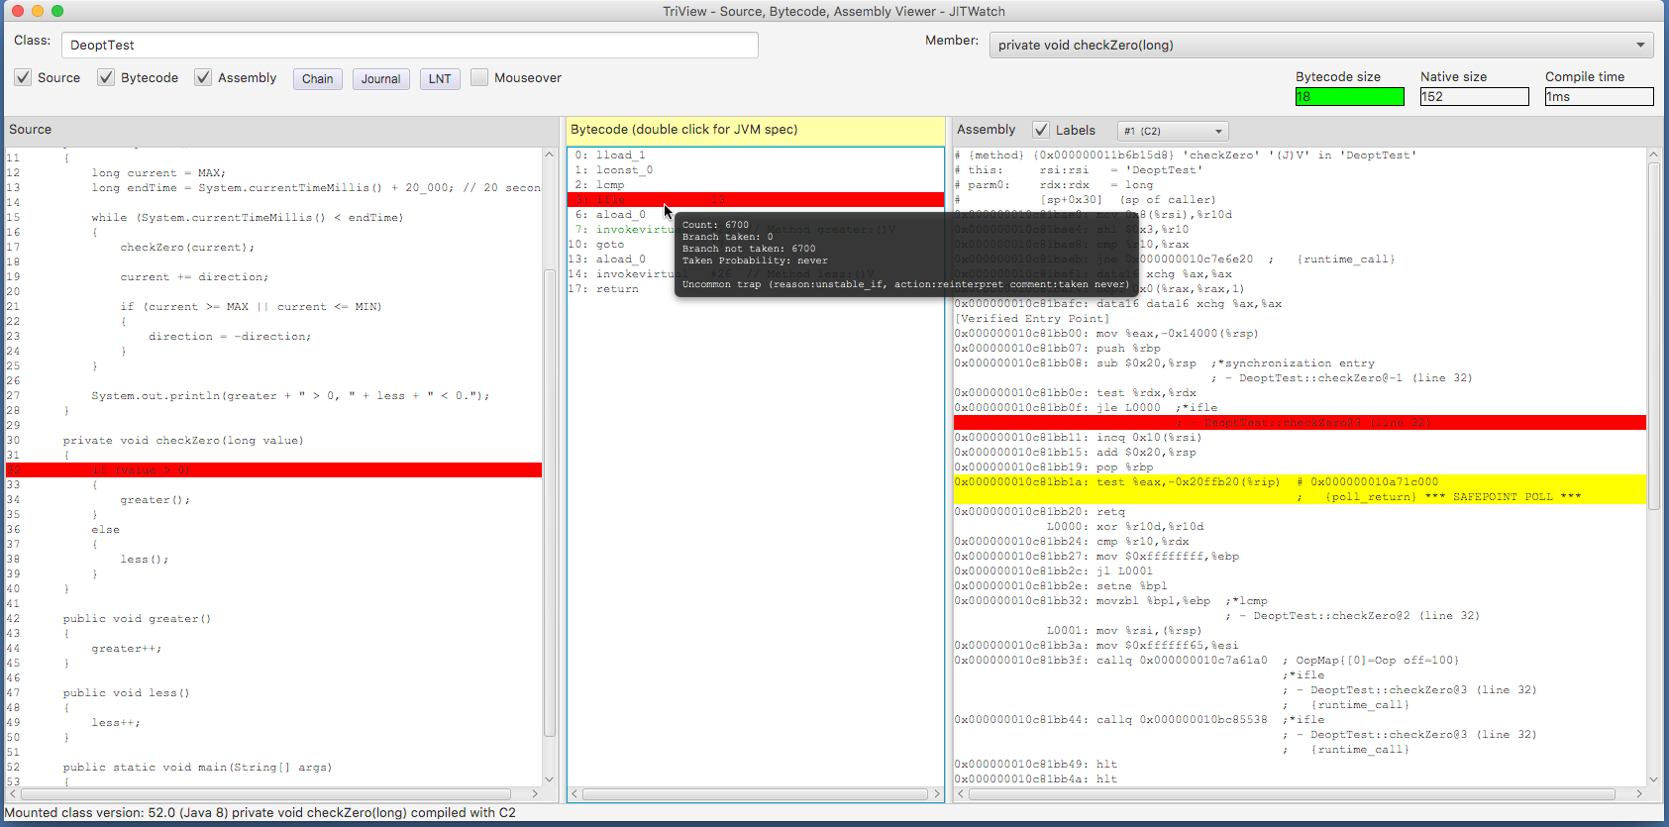Click the Bytecode panel header for JVM spec
The width and height of the screenshot is (1669, 827).
(755, 130)
